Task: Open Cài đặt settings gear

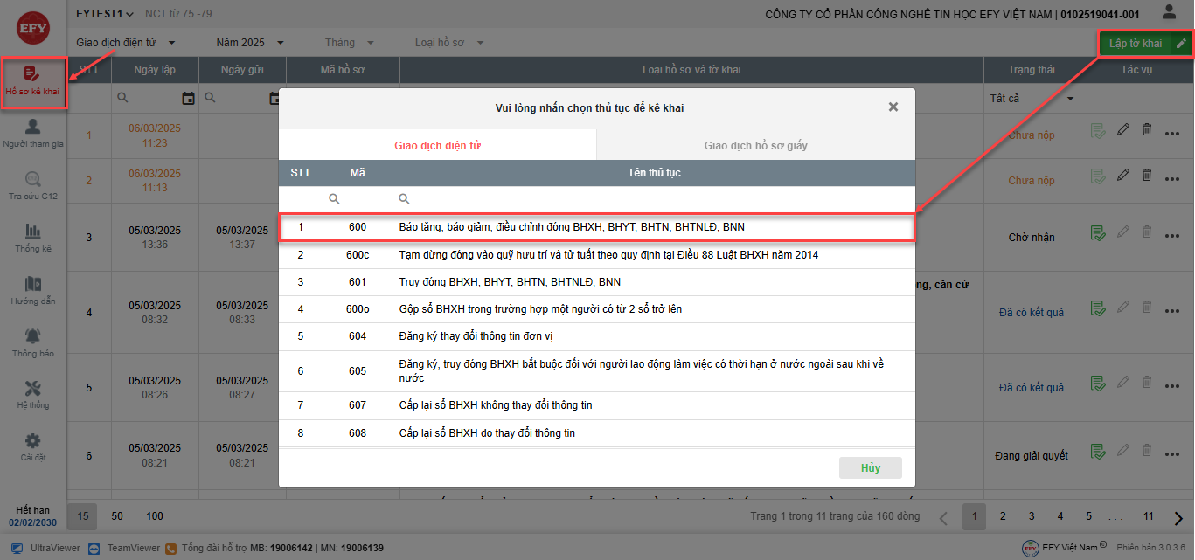Action: coord(33,447)
